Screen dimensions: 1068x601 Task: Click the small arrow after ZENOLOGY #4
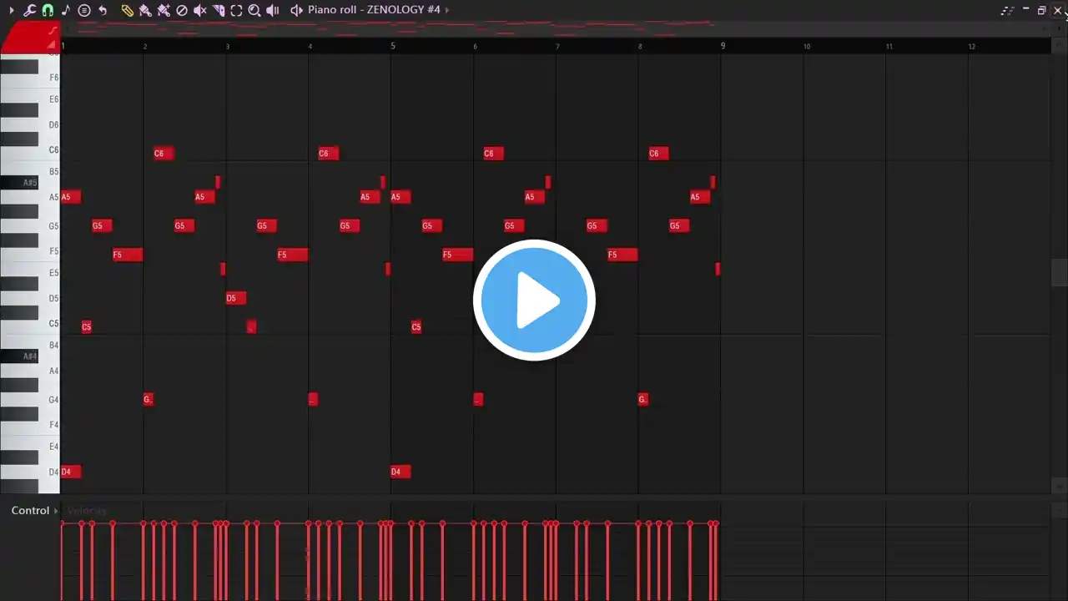click(x=447, y=10)
